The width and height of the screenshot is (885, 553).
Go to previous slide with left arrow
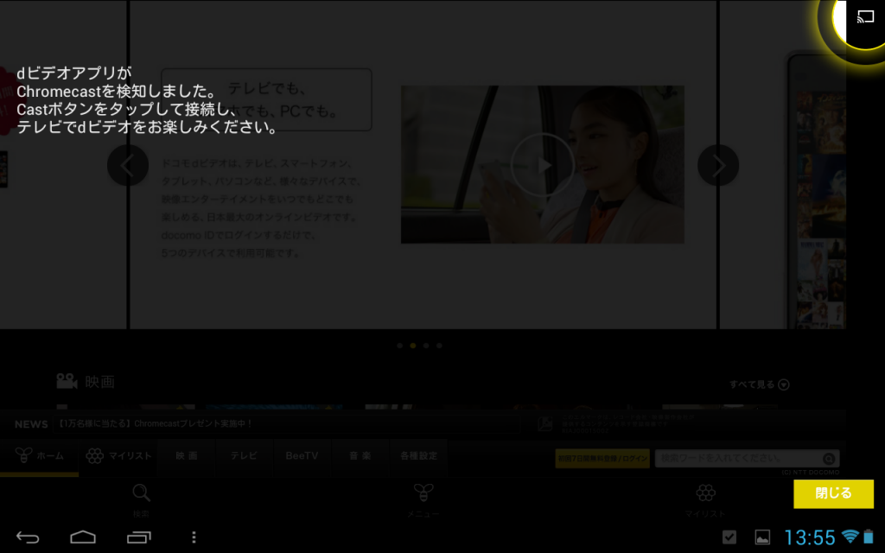pos(128,165)
